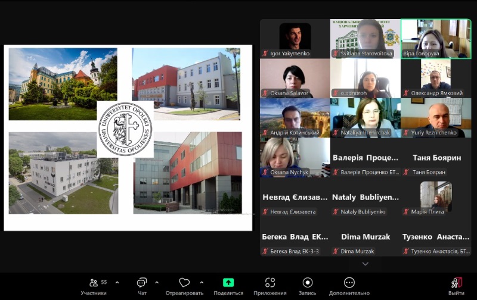Select Nataliya Hrenirchak's video tile
The height and width of the screenshot is (300, 477).
pos(366,118)
